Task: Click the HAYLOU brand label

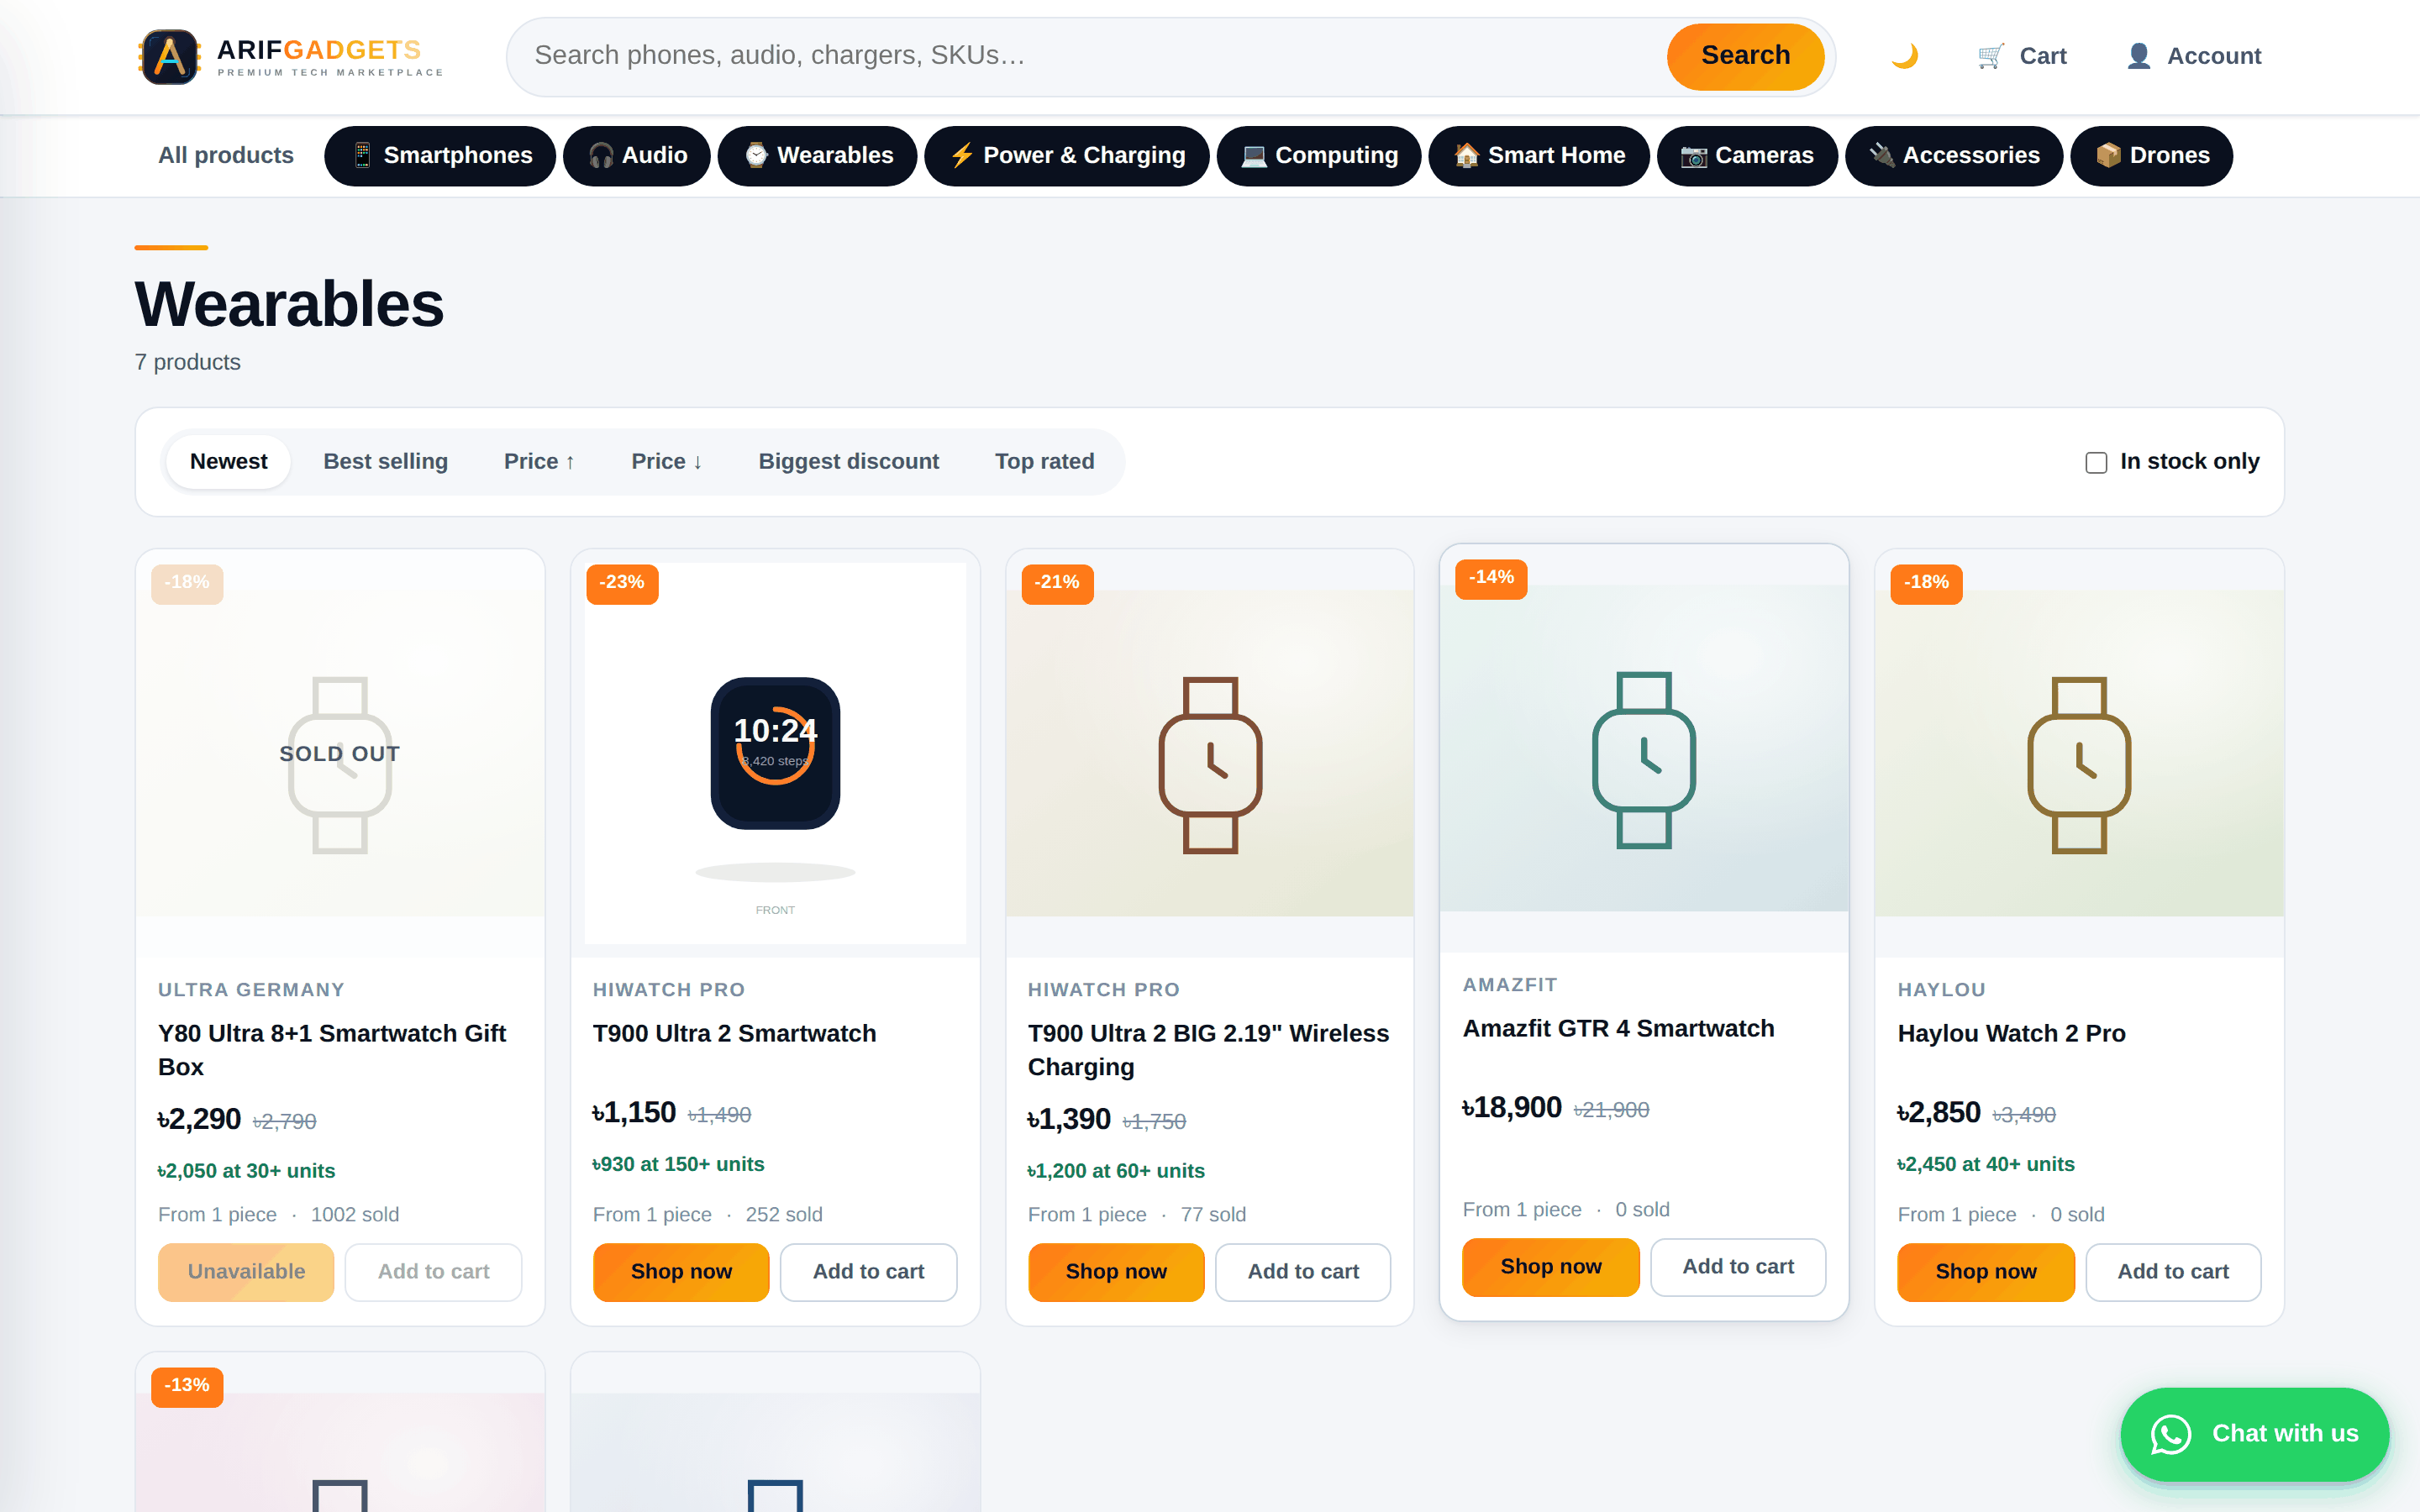Action: (1942, 990)
